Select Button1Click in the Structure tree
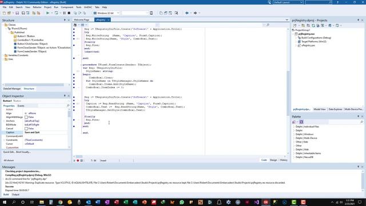The width and height of the screenshot is (366, 206). 32,44
